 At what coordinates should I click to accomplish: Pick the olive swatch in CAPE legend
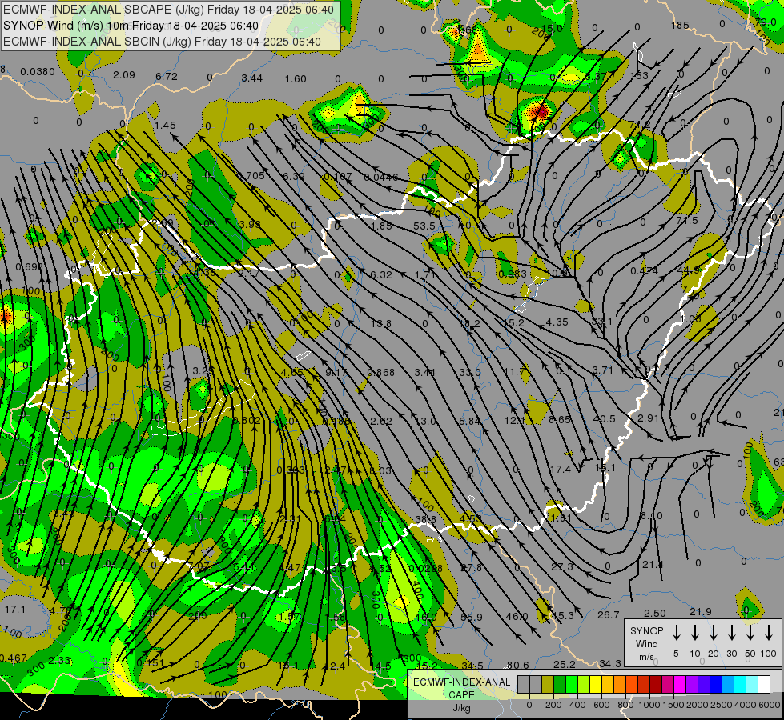[x=548, y=684]
